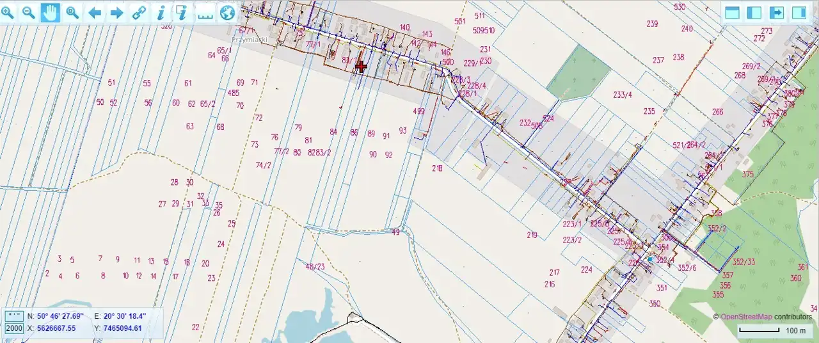This screenshot has height=343, width=819.
Task: Click the 2000 coordinate system button
Action: (13, 328)
